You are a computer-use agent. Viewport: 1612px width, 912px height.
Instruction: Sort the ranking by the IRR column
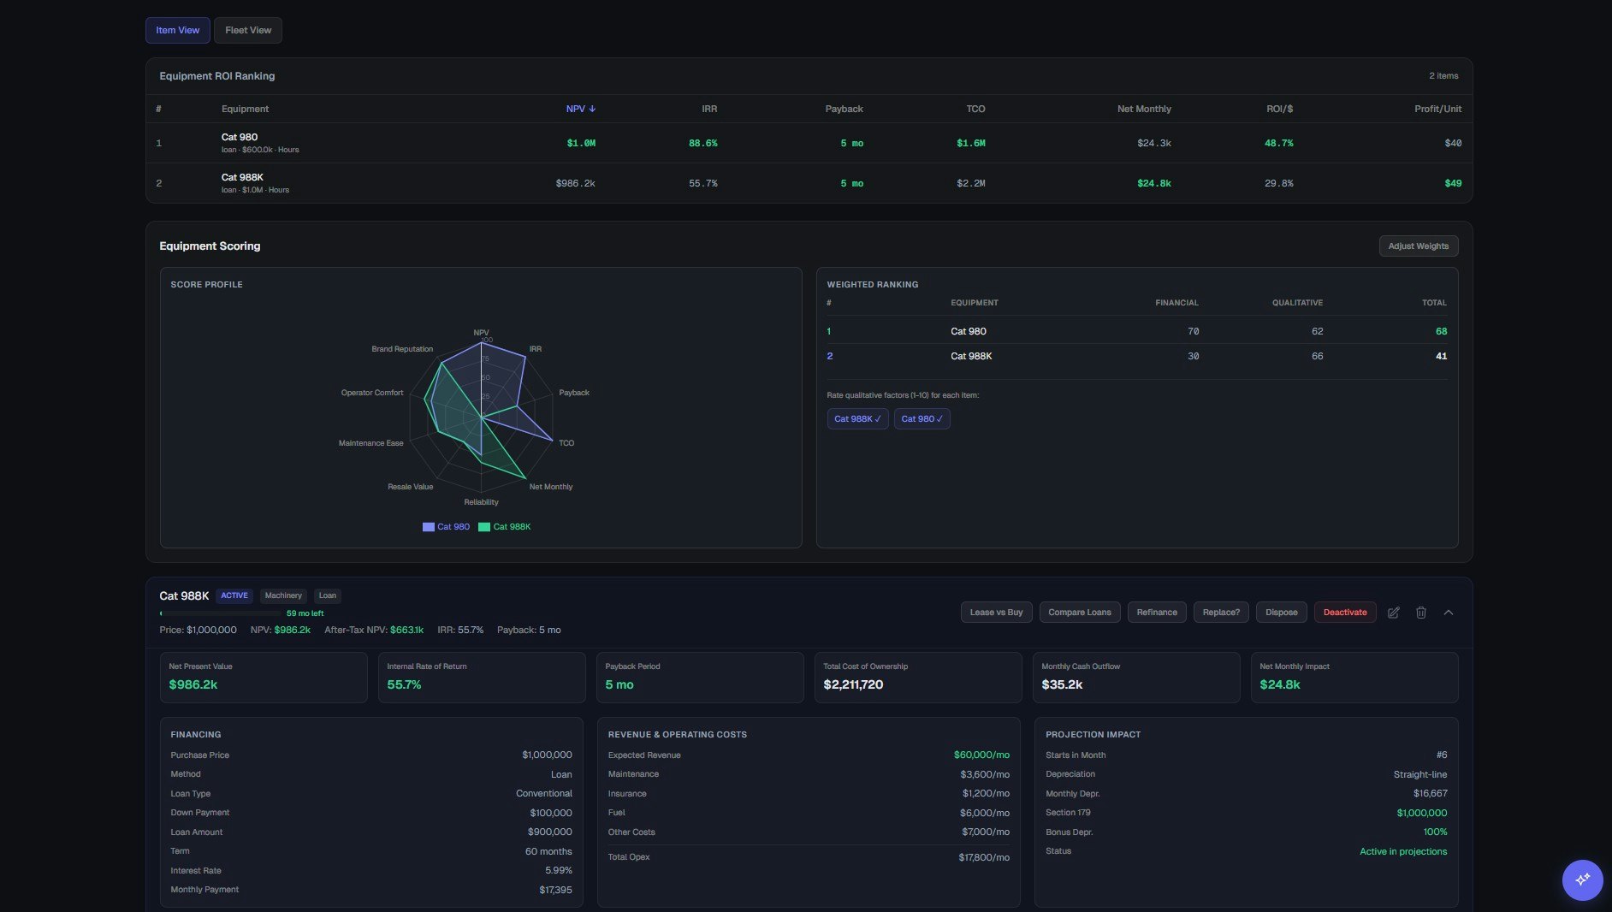pyautogui.click(x=709, y=109)
